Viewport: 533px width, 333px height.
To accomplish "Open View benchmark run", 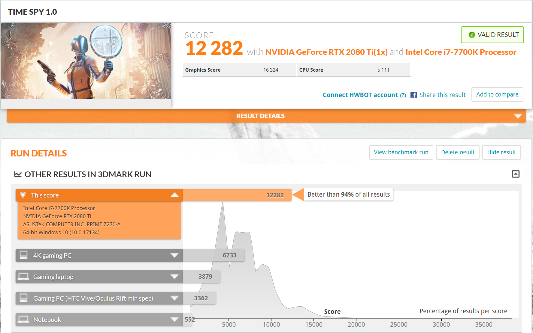I will [x=401, y=153].
